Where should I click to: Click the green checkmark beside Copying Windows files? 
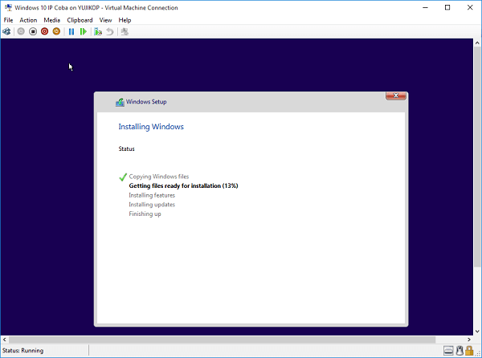(x=123, y=177)
